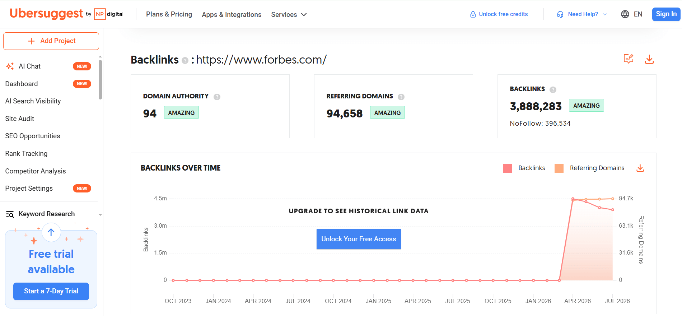This screenshot has height=316, width=682.
Task: Click the feedback edit icon near title
Action: [x=629, y=59]
